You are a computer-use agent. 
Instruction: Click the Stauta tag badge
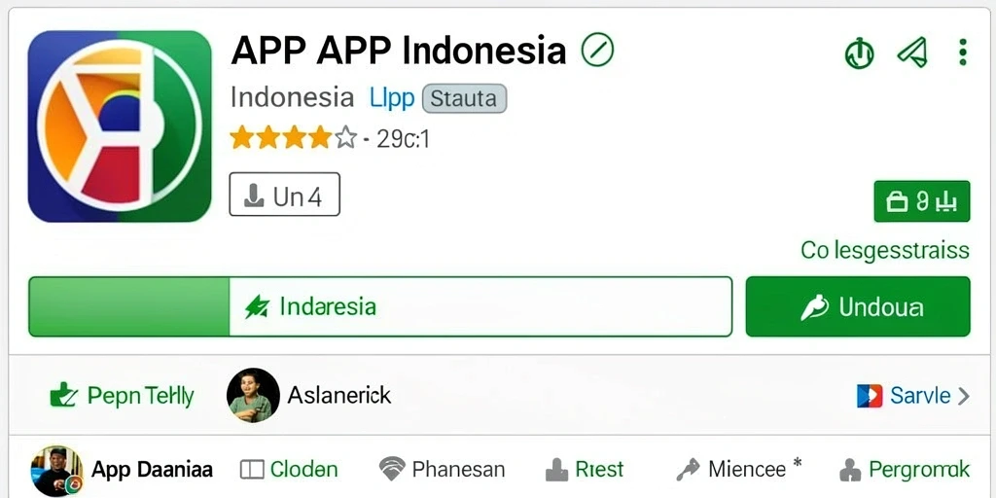pos(464,98)
